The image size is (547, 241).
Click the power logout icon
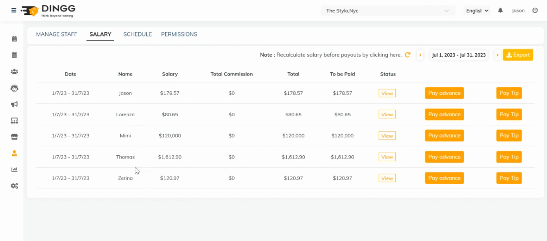(x=535, y=11)
